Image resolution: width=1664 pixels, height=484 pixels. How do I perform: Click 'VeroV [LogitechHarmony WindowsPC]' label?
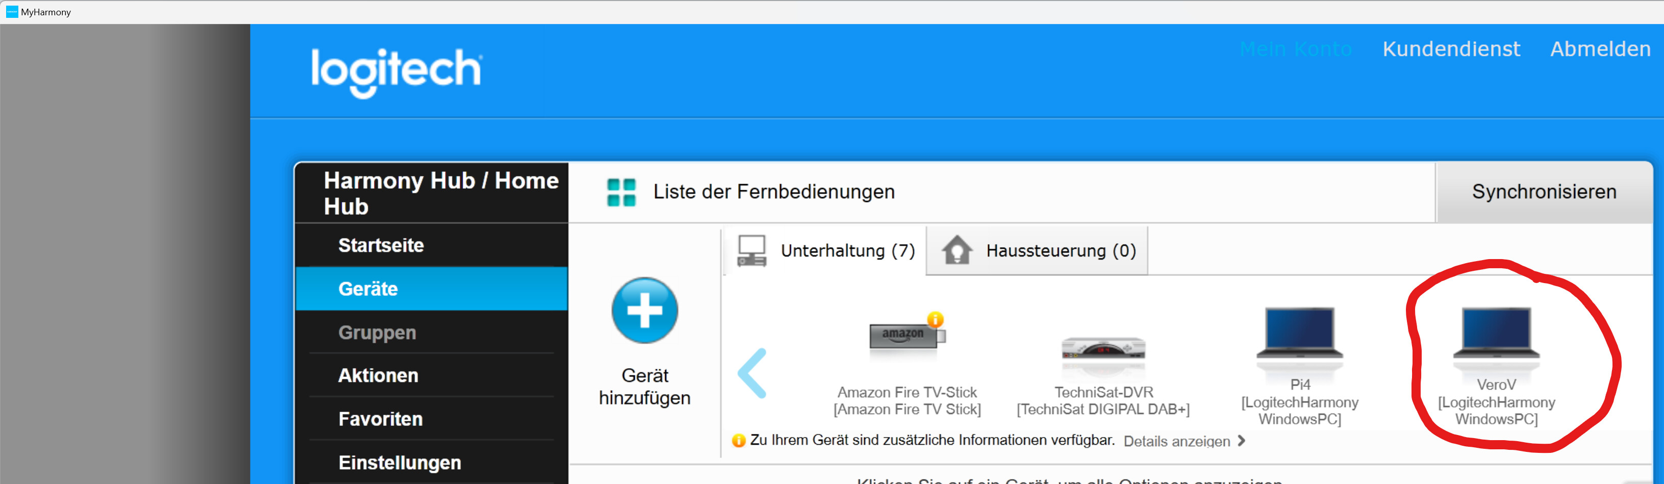click(1496, 402)
